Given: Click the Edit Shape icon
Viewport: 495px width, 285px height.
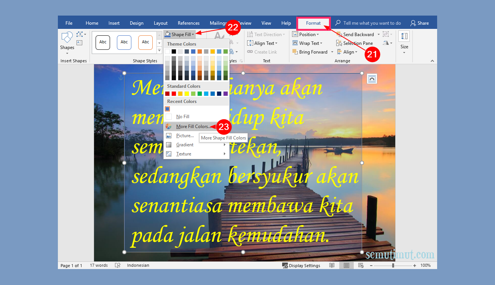Looking at the screenshot, I should click(80, 34).
